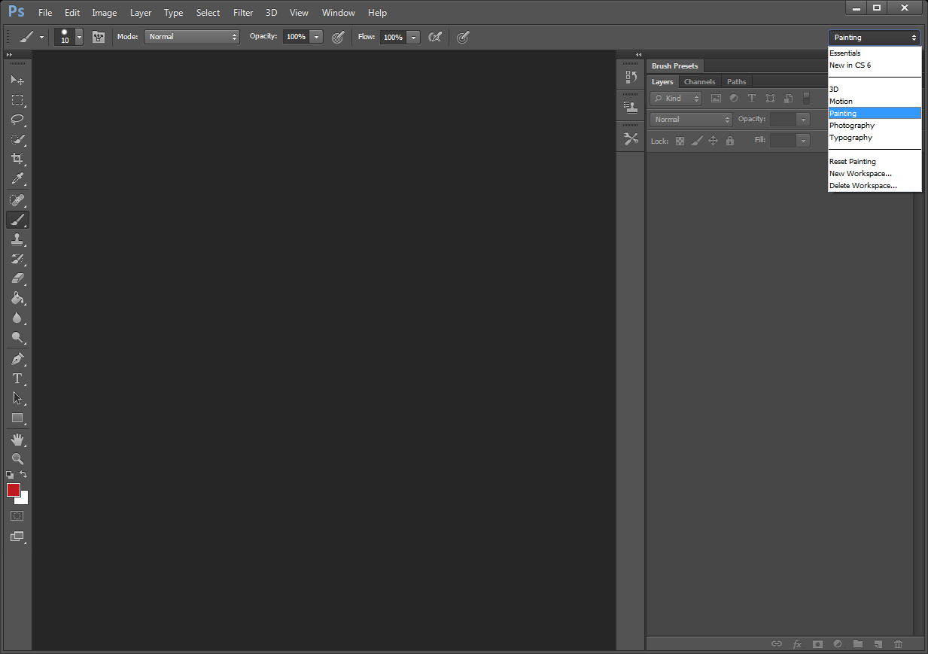Open the Filter menu
Image resolution: width=928 pixels, height=654 pixels.
243,13
